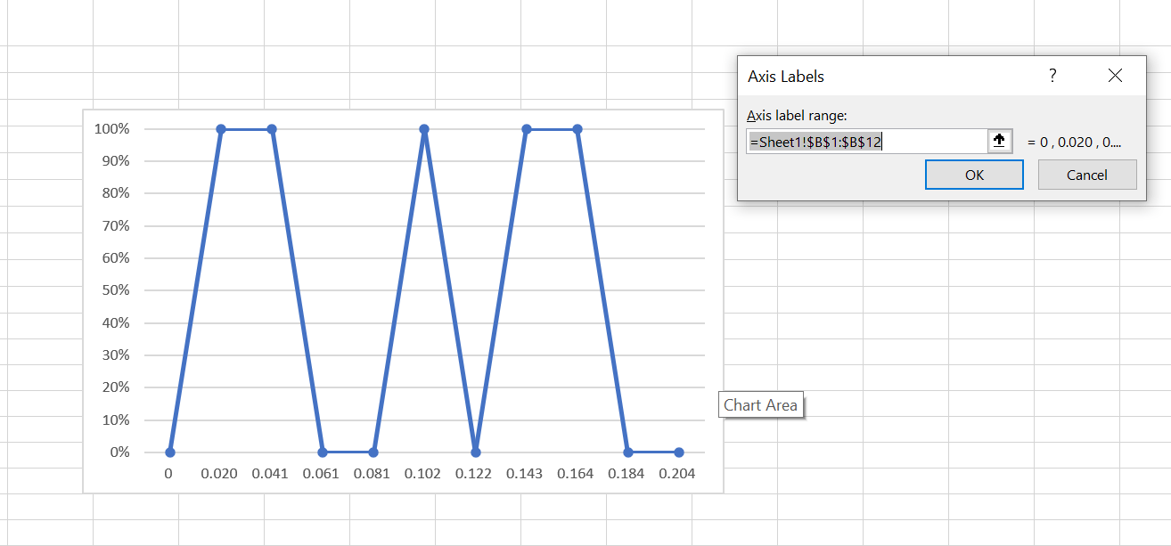
Task: Select the last data marker at 0.204
Action: (x=679, y=452)
